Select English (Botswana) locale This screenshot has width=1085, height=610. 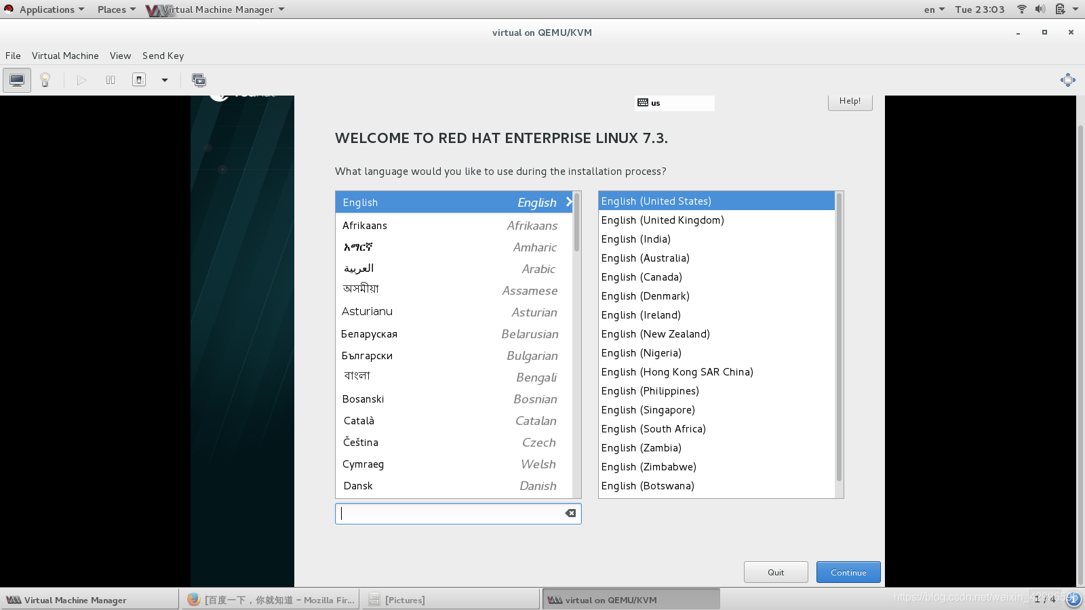click(716, 485)
